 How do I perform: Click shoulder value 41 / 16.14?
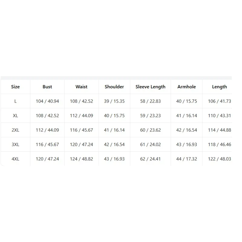point(114,130)
